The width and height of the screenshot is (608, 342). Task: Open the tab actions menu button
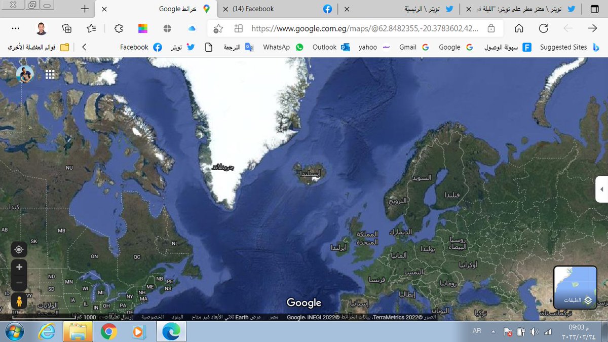point(594,9)
